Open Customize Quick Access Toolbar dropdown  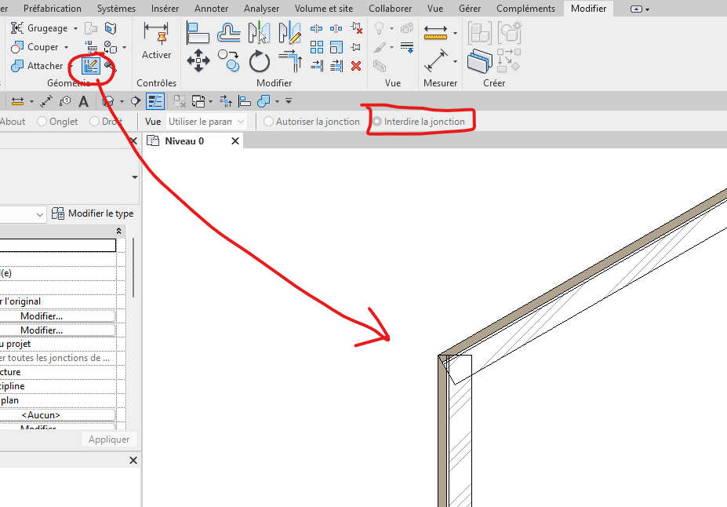coord(289,101)
